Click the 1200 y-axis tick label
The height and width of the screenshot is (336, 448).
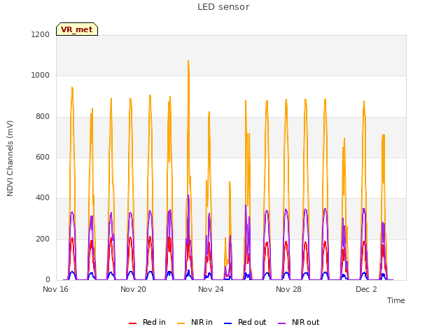(41, 34)
